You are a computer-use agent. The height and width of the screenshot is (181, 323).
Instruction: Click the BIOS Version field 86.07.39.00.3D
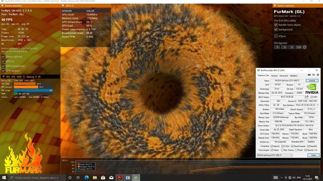[287, 97]
